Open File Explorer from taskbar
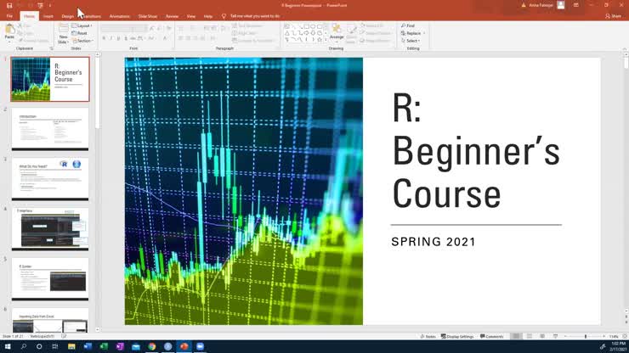This screenshot has width=629, height=353. pyautogui.click(x=71, y=346)
